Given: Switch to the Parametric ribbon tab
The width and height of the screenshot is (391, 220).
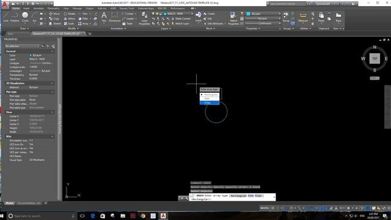Looking at the screenshot, I should 53,9.
